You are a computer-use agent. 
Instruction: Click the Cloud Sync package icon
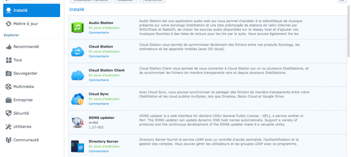point(78,99)
